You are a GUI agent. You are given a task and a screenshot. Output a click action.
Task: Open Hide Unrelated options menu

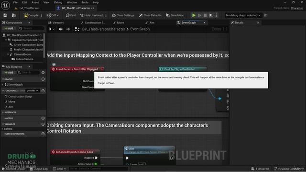point(106,15)
